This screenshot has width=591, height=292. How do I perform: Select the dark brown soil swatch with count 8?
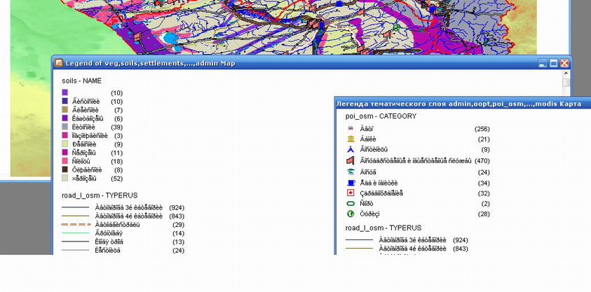65,169
